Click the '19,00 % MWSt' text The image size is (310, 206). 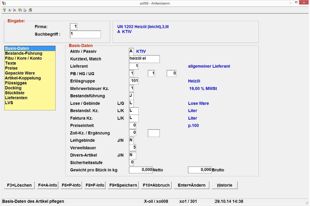[x=203, y=89]
